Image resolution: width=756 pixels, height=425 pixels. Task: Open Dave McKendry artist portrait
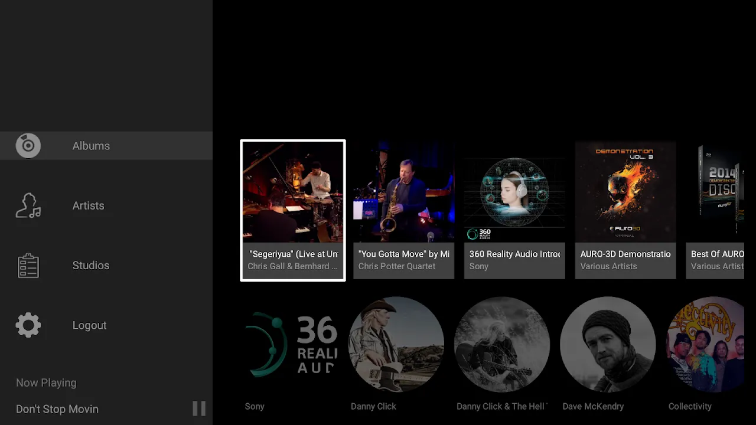point(608,345)
